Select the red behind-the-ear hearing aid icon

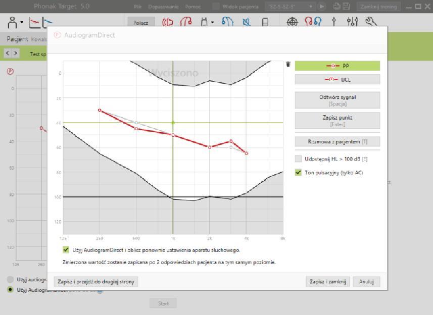coord(186,22)
